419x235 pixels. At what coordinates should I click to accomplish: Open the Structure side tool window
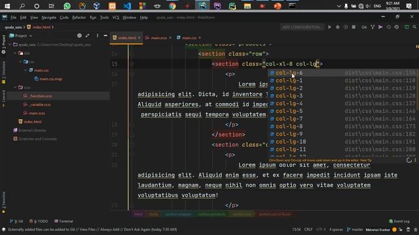(3, 72)
